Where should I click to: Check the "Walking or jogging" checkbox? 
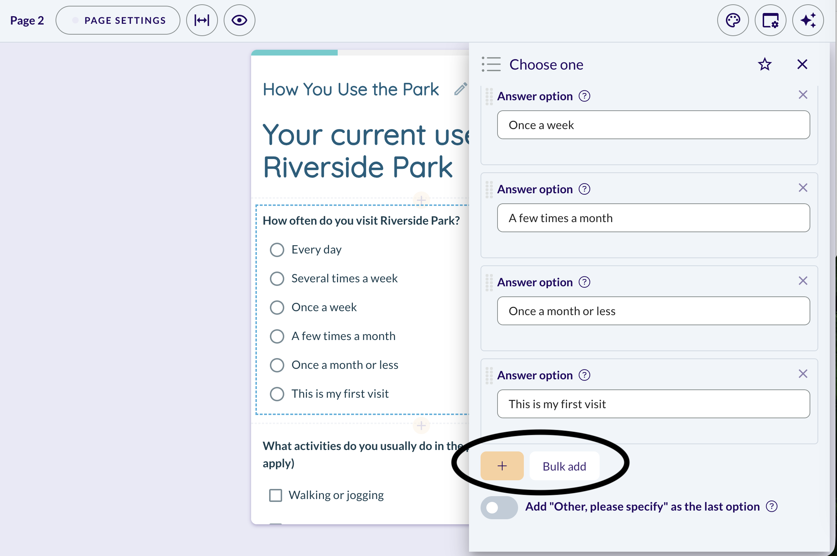pos(276,495)
